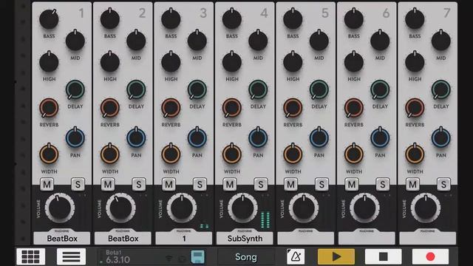This screenshot has height=266, width=473.
Task: Mute channel 2
Action: [108, 184]
